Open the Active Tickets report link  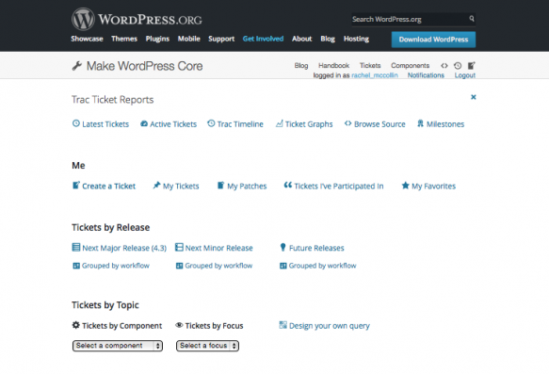[173, 124]
